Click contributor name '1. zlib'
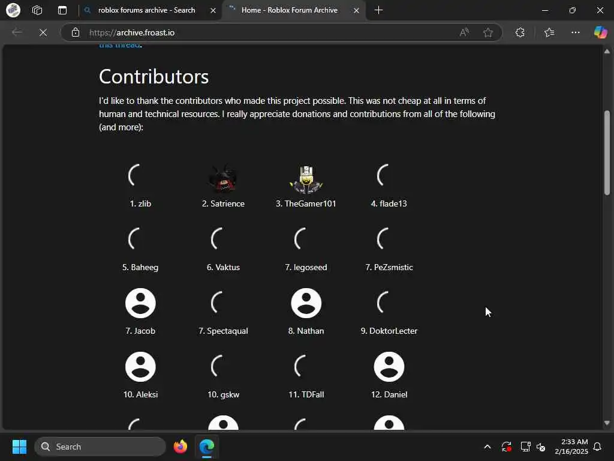The width and height of the screenshot is (614, 461). click(140, 203)
